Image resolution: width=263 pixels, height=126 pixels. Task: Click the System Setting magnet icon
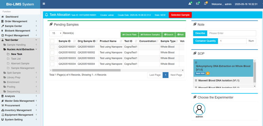[2, 120]
